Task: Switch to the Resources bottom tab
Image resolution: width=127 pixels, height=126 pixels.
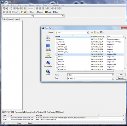Action: click(17, 112)
